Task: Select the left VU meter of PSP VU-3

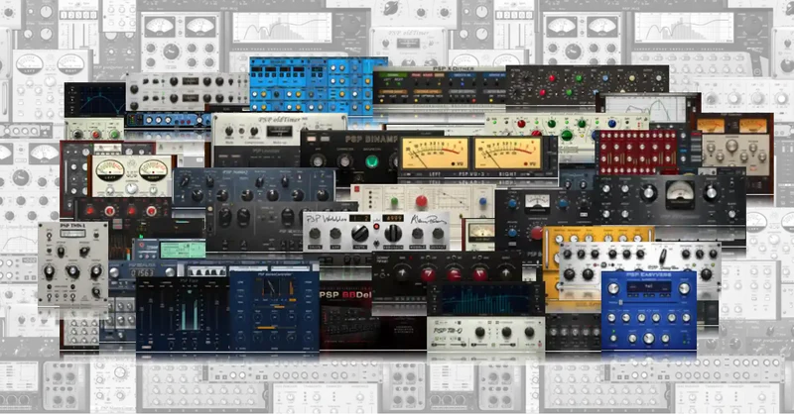Action: pos(435,154)
